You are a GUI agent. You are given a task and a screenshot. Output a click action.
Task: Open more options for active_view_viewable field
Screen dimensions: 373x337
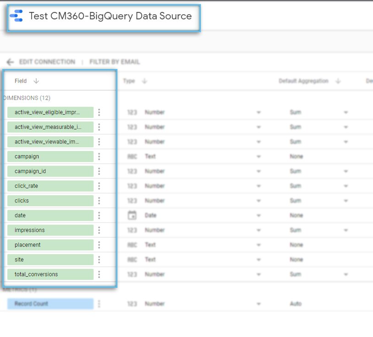click(99, 142)
